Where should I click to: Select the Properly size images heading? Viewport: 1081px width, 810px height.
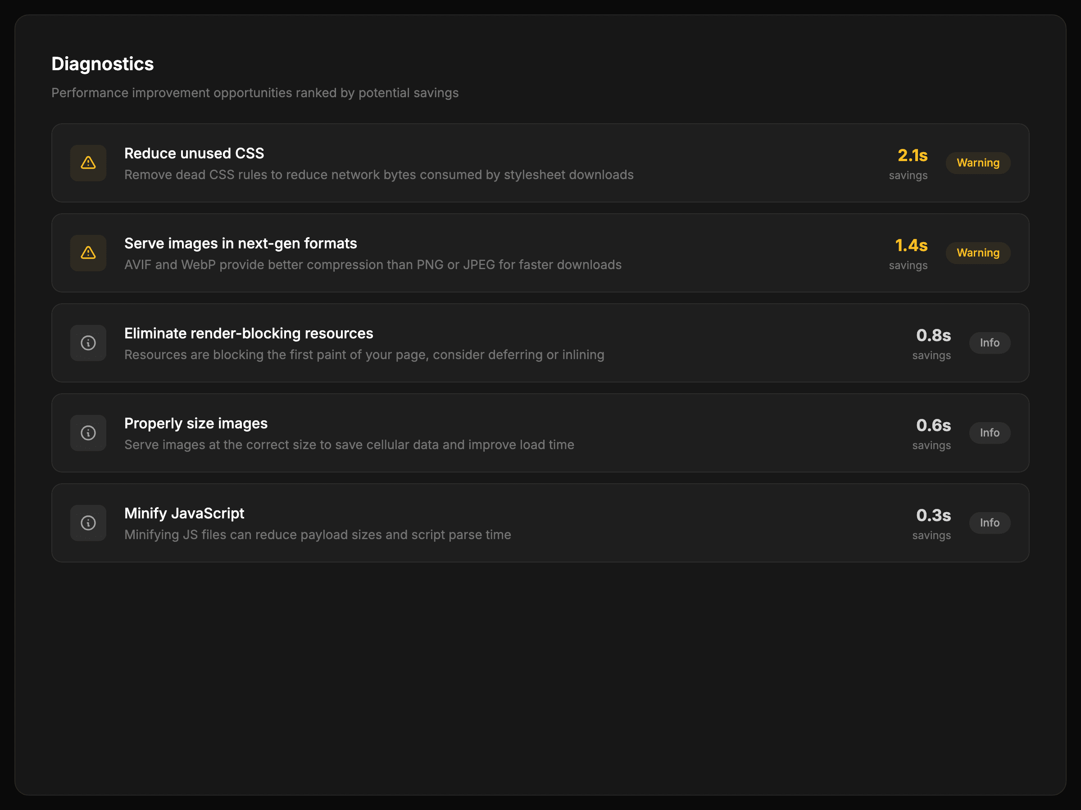pos(195,423)
